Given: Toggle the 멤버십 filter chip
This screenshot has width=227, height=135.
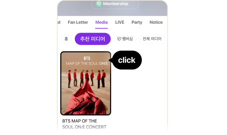Looking at the screenshot, I should (125, 39).
